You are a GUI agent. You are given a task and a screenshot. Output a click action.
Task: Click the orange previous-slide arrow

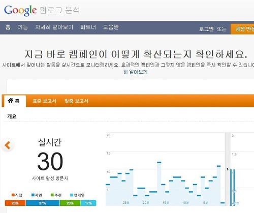pos(8,145)
